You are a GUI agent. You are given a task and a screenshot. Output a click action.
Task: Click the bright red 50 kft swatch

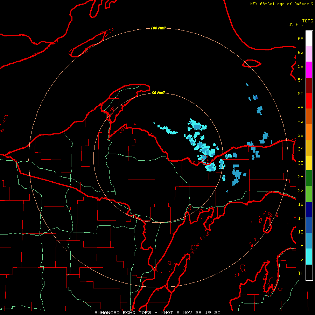click(309, 101)
